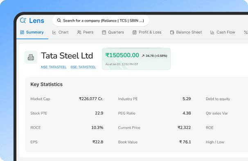Viewport: 248px width, 161px height.
Task: Click the Tata Steel Ltd heading
Action: tap(67, 56)
